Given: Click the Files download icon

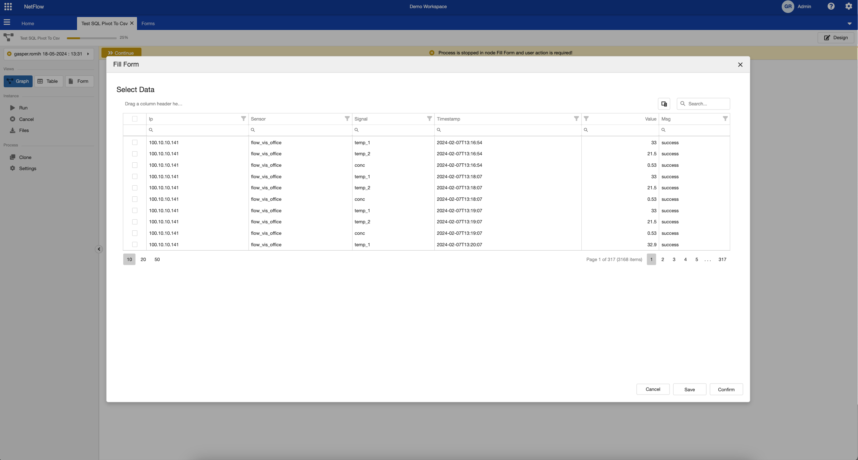Looking at the screenshot, I should coord(13,131).
